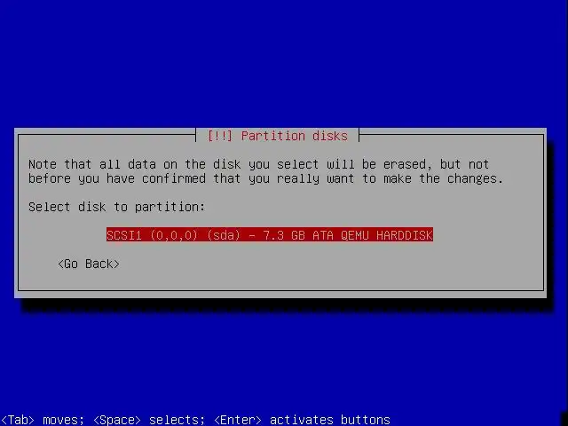
Task: Click empty gray area right of Go Back
Action: coord(326,264)
